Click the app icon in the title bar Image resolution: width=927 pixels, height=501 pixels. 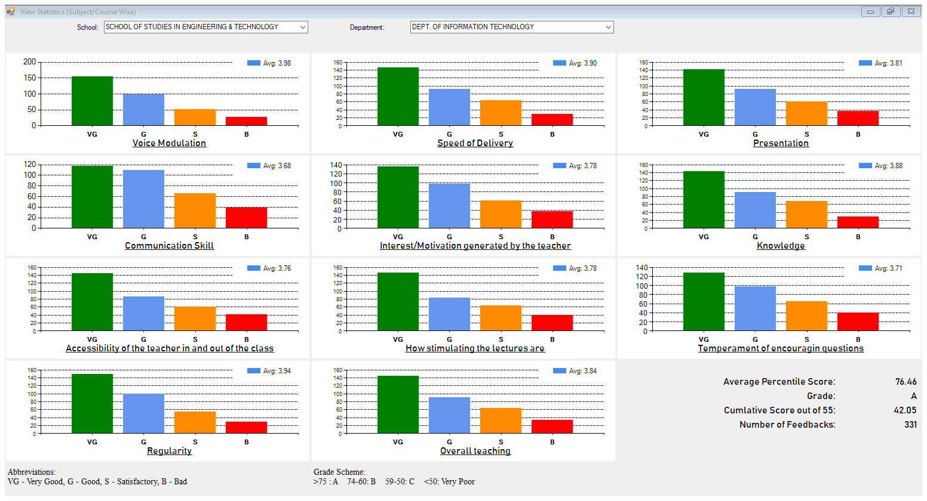[x=11, y=11]
